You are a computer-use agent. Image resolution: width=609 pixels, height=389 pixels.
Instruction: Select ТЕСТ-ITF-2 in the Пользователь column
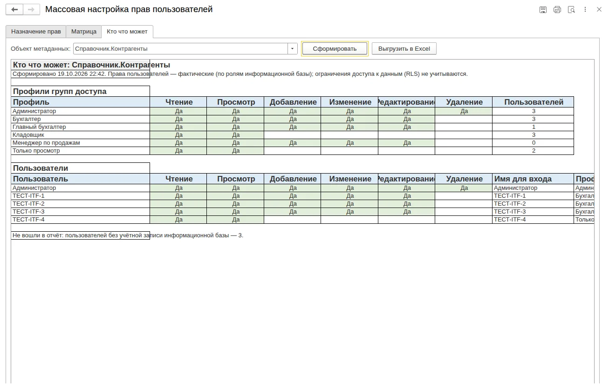80,204
